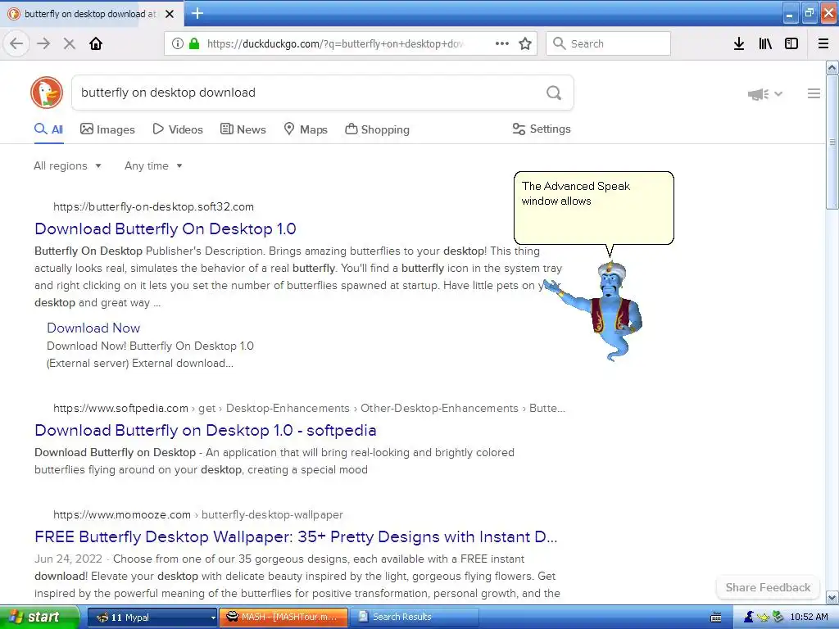Click the vertical scrollbar up arrow
This screenshot has height=629, width=839.
(x=832, y=67)
